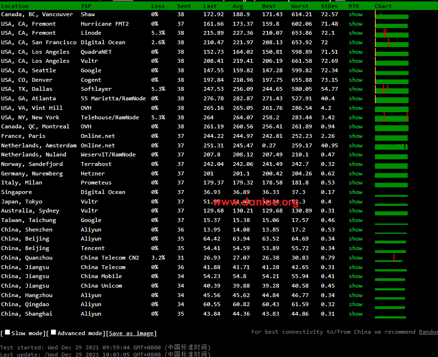Click the Save as image link

(x=131, y=333)
